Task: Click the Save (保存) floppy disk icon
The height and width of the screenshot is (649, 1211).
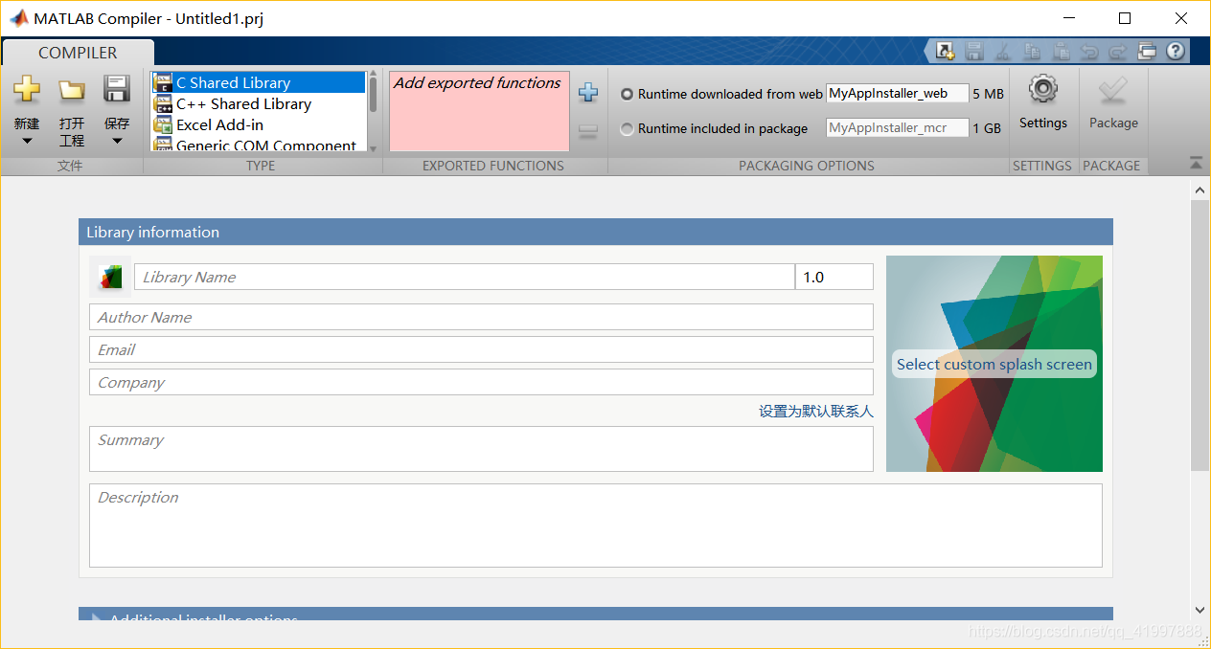Action: click(x=117, y=90)
